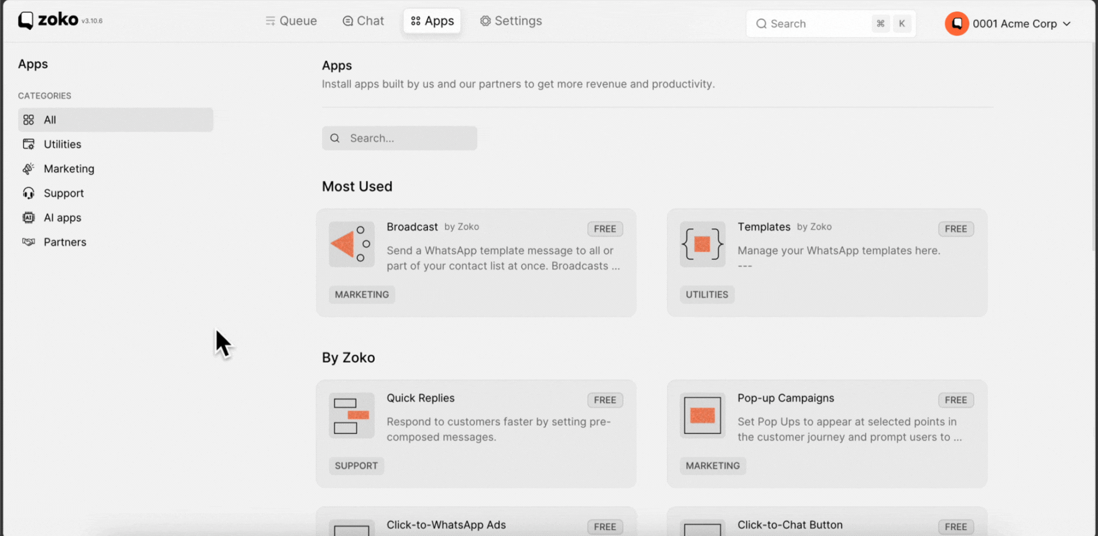The height and width of the screenshot is (536, 1098).
Task: Select the Apps tab
Action: (432, 21)
